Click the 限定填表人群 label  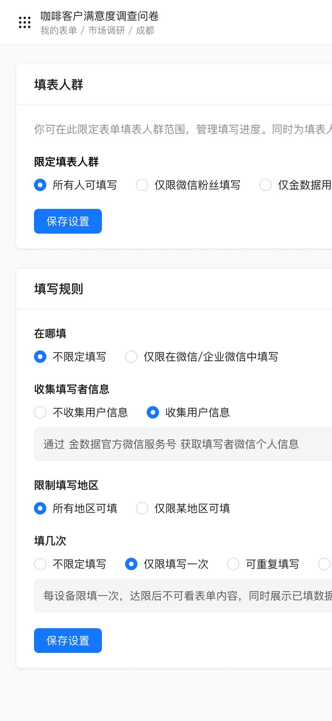(66, 162)
